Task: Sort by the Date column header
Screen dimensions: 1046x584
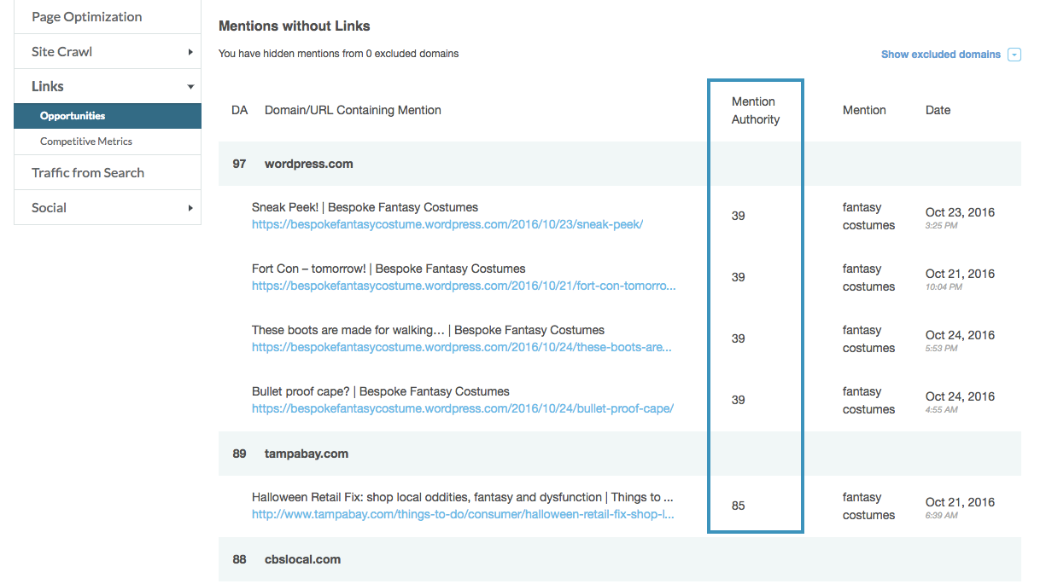Action: pyautogui.click(x=938, y=110)
